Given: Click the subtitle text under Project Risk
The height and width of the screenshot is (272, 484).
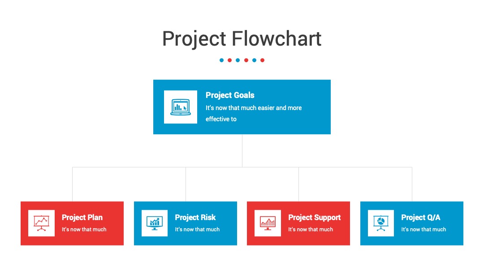Looking at the screenshot, I should pos(197,229).
